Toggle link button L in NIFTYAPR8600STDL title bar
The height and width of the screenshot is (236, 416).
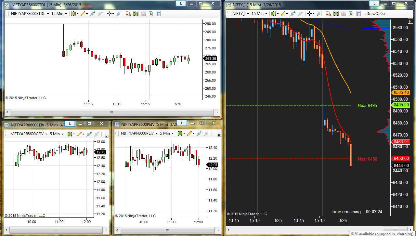(x=180, y=3)
